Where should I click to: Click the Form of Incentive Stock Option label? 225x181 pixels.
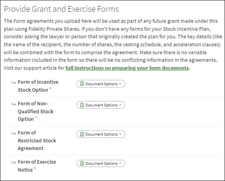[38, 86]
